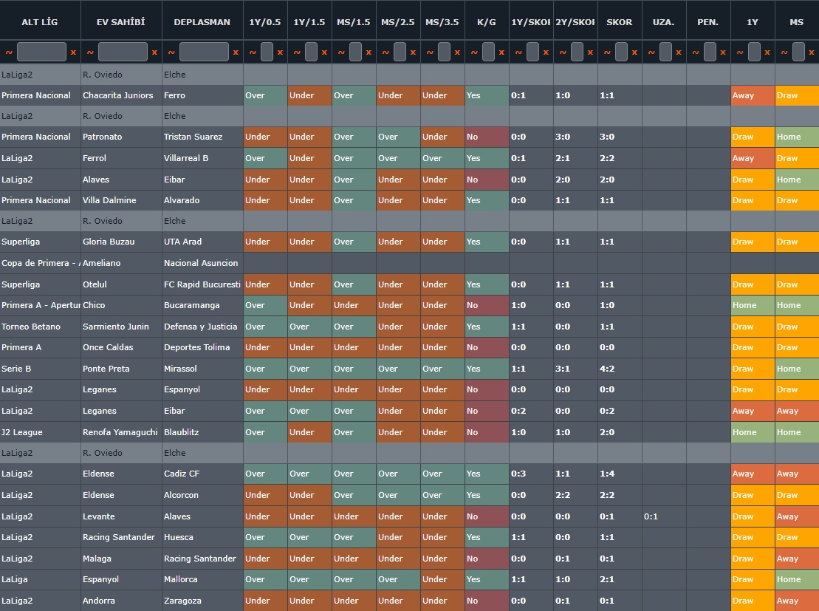Clear the K/G filter with its x icon

pyautogui.click(x=501, y=52)
